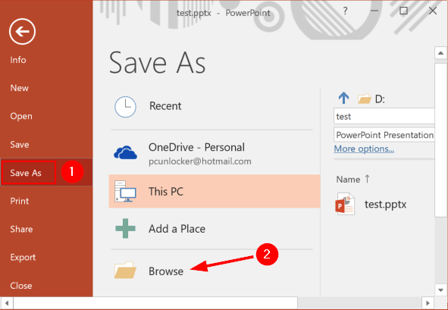Go to the Export page
The image size is (448, 310).
point(23,258)
